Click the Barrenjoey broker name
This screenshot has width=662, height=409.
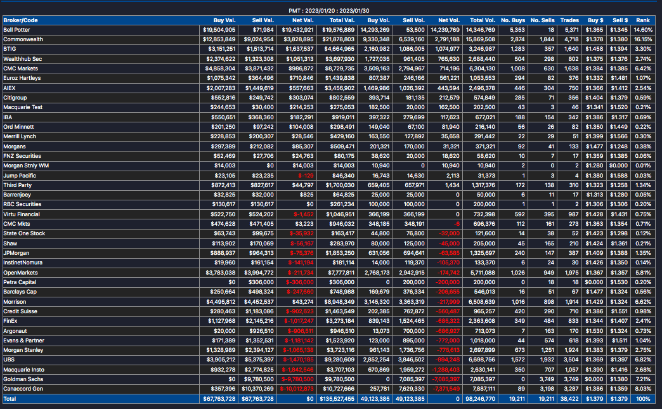coord(17,195)
